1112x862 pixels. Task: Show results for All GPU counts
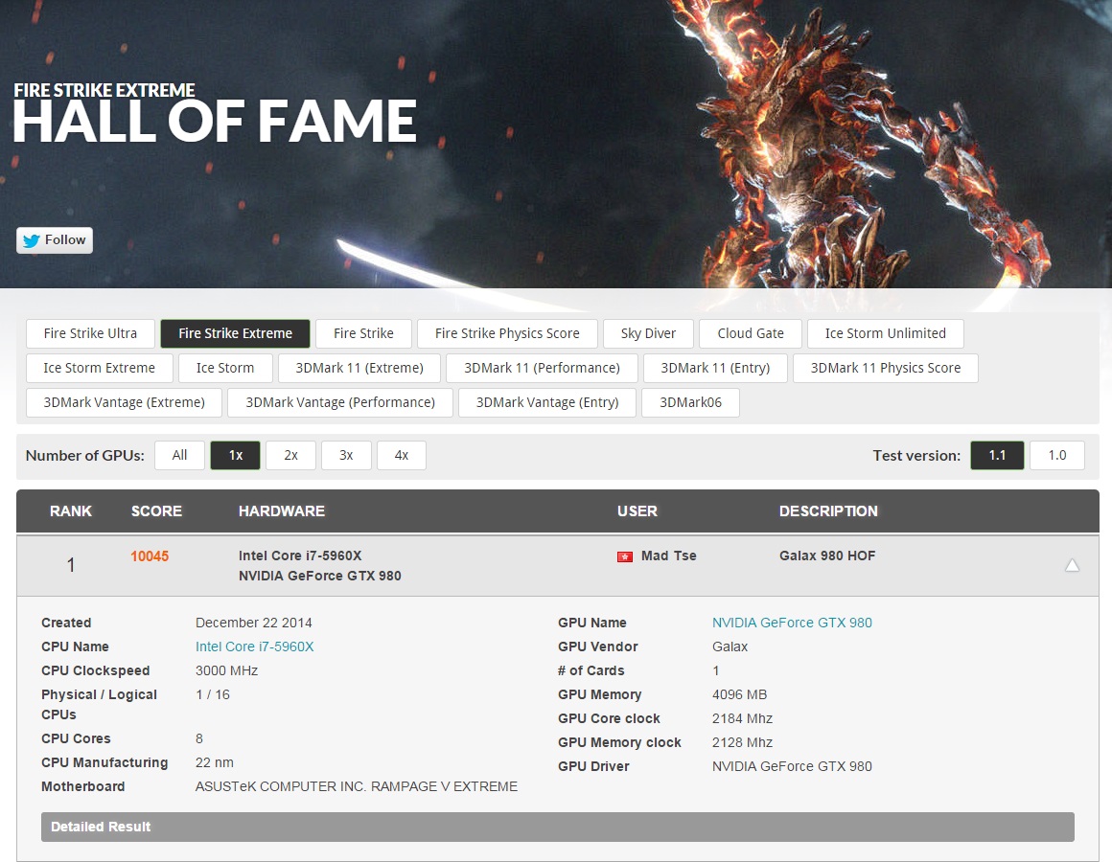(179, 456)
